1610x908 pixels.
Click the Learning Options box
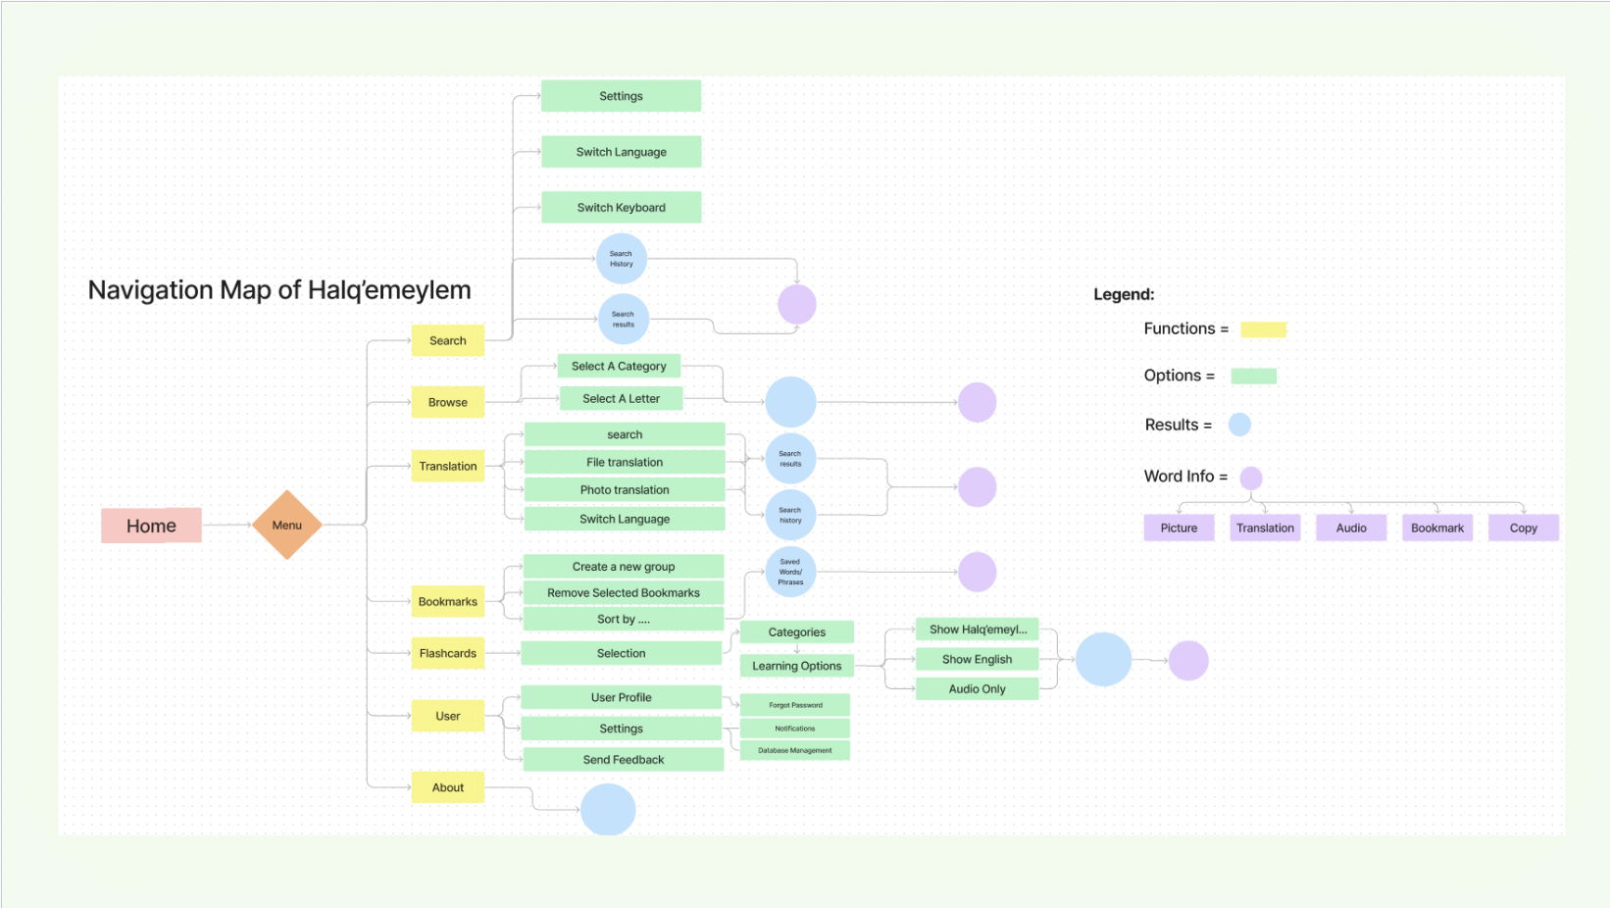[797, 666]
